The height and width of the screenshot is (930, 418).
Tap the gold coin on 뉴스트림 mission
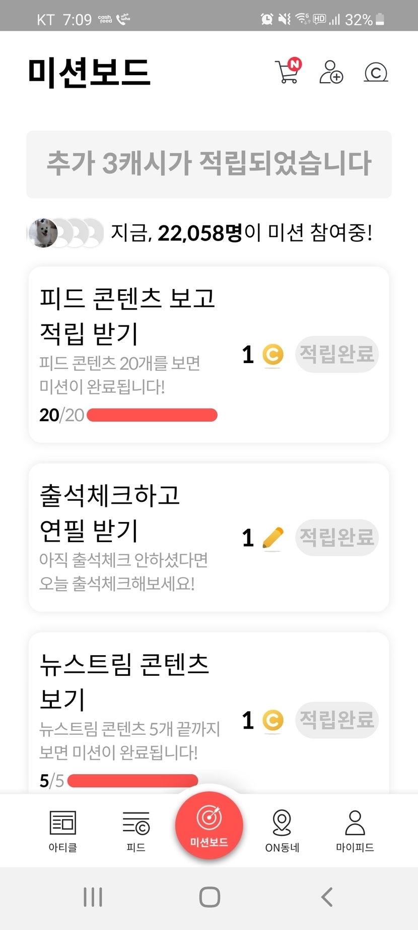(x=273, y=720)
